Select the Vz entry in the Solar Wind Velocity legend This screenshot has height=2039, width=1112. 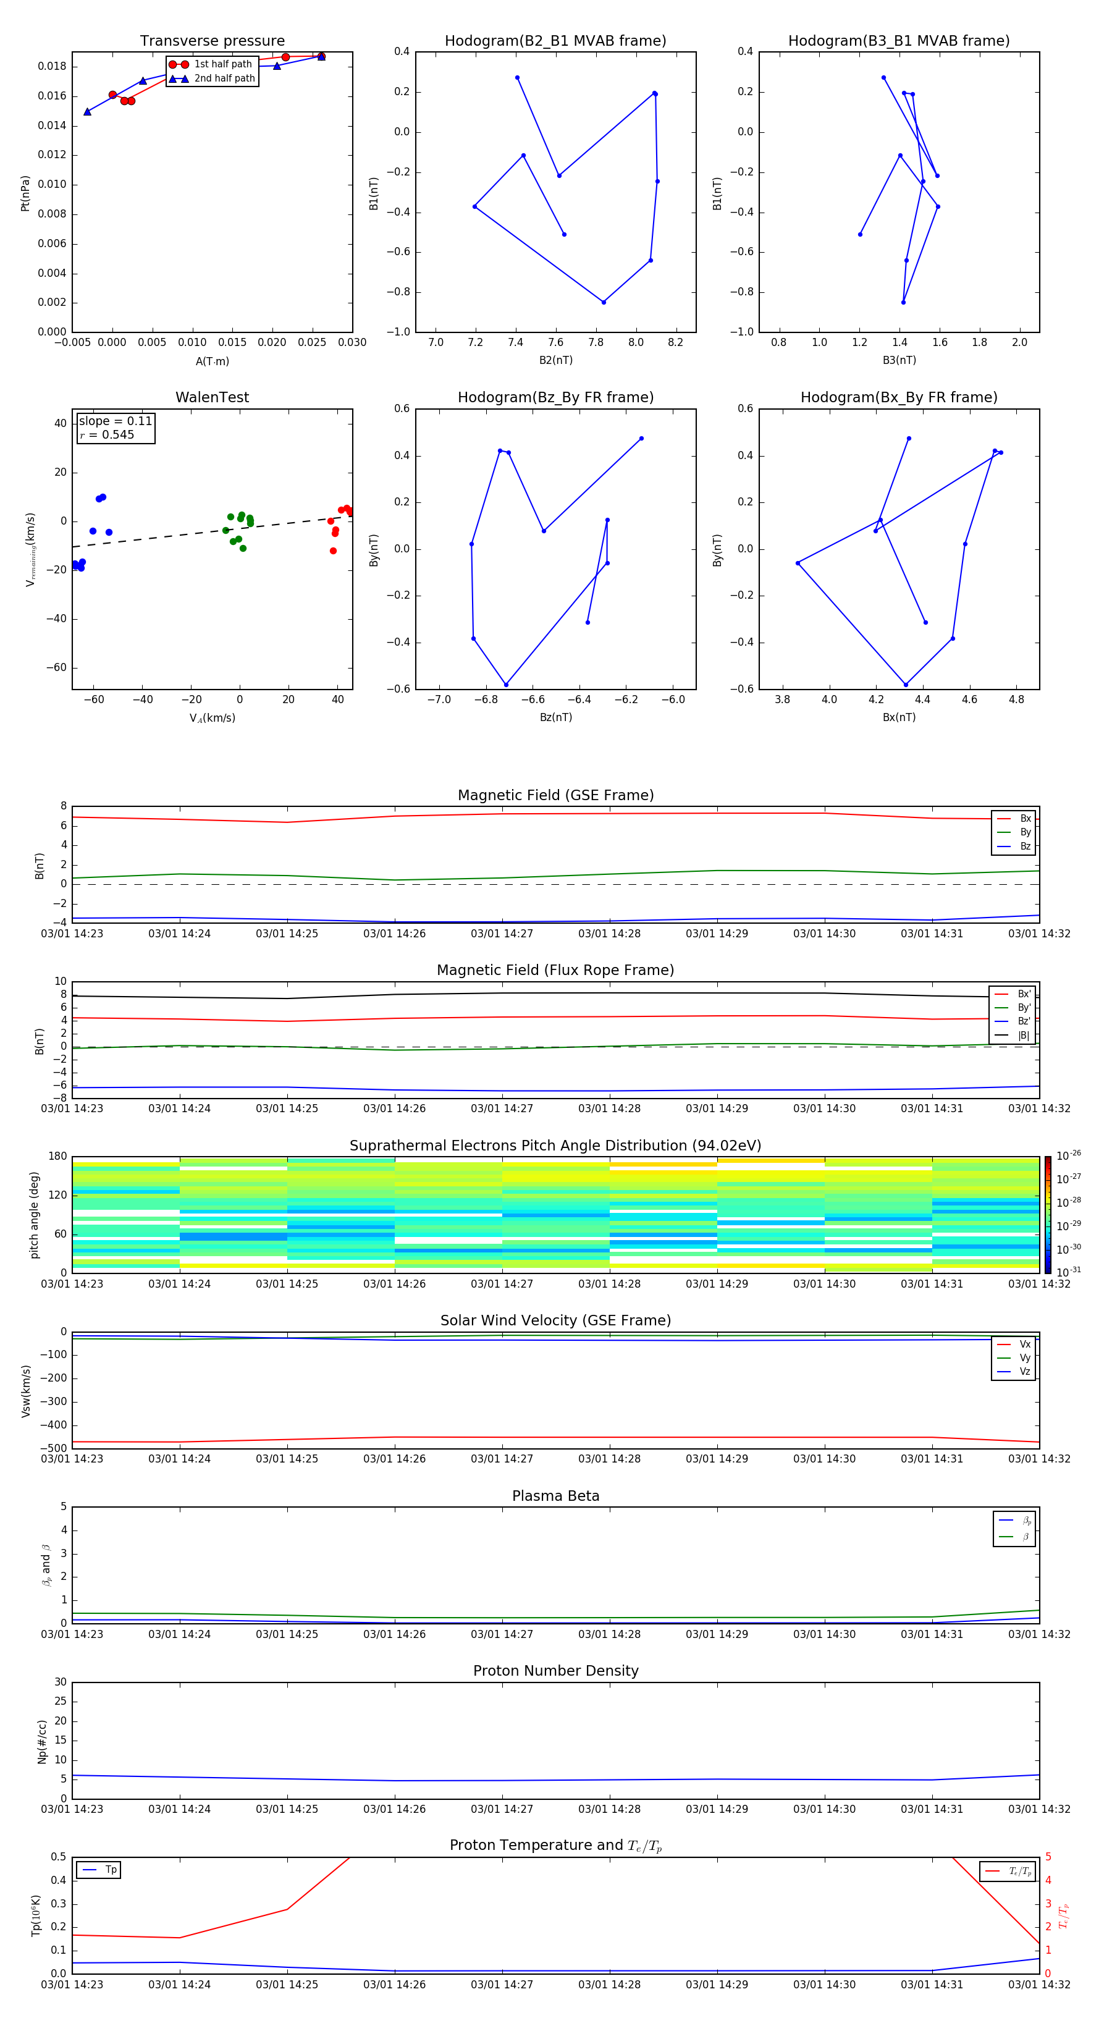pos(1014,1371)
